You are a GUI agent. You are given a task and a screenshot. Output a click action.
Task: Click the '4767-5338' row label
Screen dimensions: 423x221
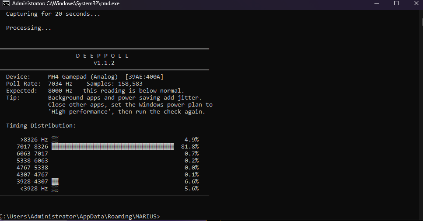click(32, 168)
